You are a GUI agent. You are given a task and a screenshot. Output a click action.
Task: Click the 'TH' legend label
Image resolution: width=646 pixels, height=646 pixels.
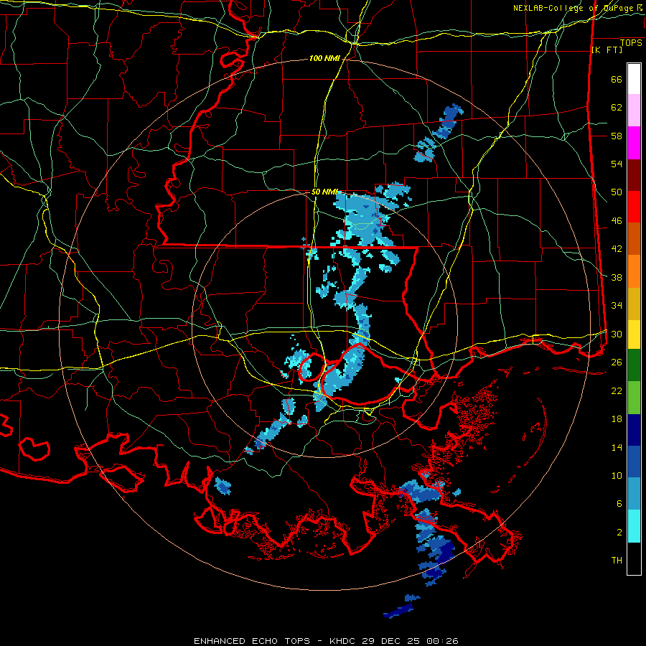click(x=617, y=561)
